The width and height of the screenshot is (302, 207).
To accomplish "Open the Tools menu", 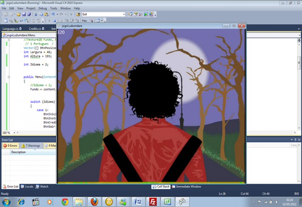I will pos(53,8).
